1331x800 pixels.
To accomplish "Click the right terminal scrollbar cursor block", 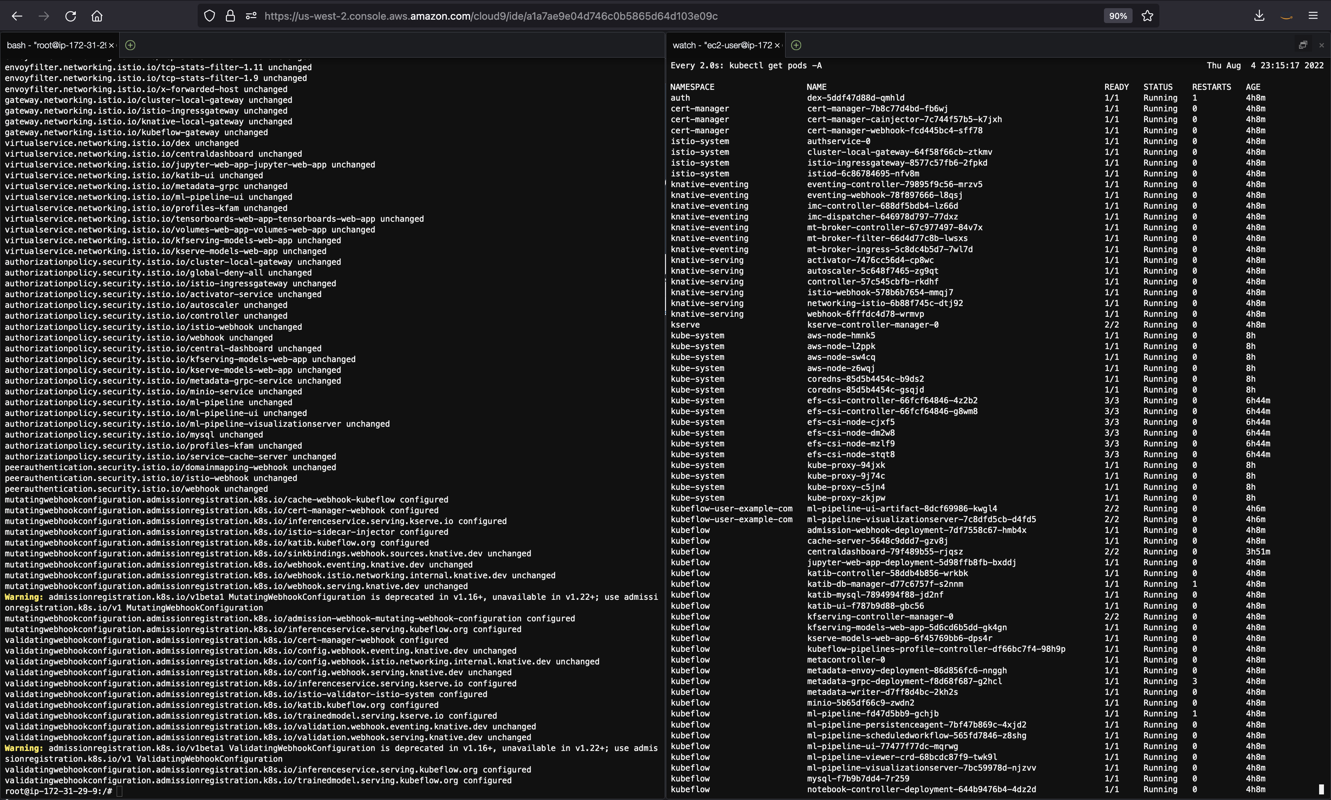I will [1322, 789].
